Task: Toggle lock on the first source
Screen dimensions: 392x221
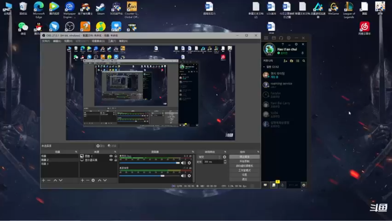Action: click(116, 156)
